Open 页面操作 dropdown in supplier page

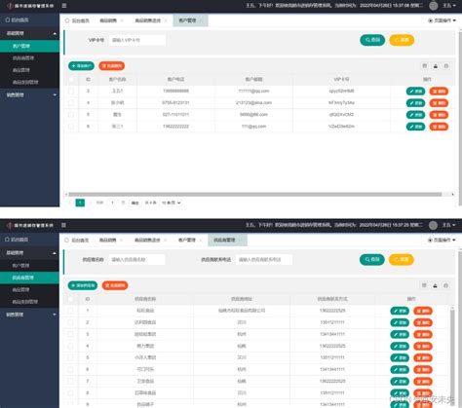tap(442, 240)
